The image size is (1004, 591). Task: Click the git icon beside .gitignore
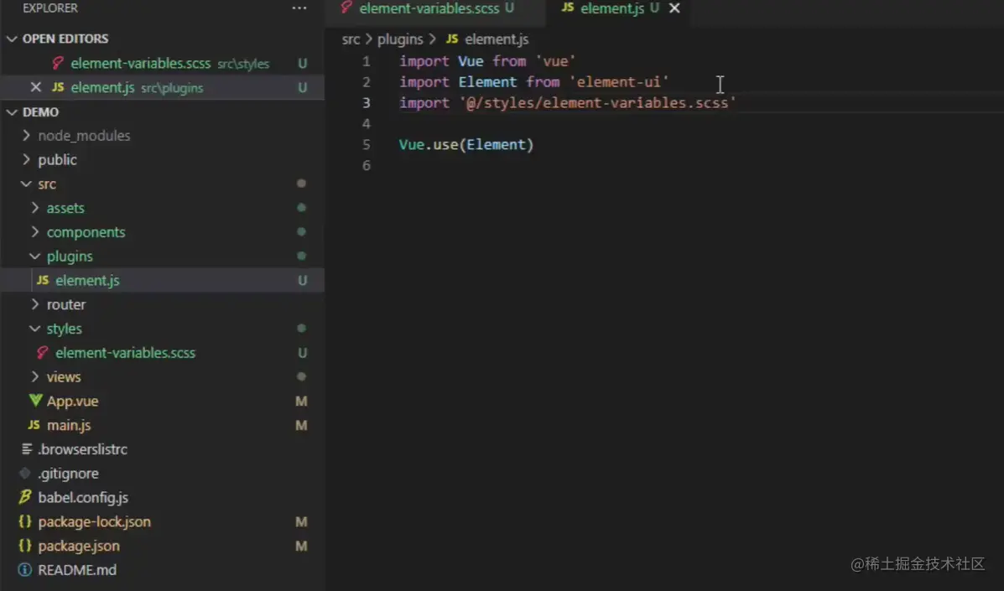click(25, 474)
